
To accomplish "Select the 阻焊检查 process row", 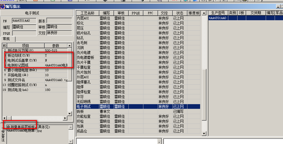I will pyautogui.click(x=138, y=92).
